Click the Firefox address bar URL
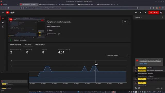 44,8
